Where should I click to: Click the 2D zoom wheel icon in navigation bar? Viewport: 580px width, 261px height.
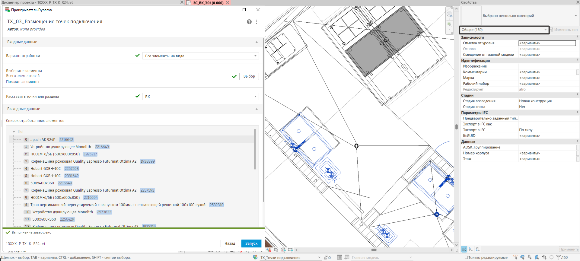click(x=449, y=14)
